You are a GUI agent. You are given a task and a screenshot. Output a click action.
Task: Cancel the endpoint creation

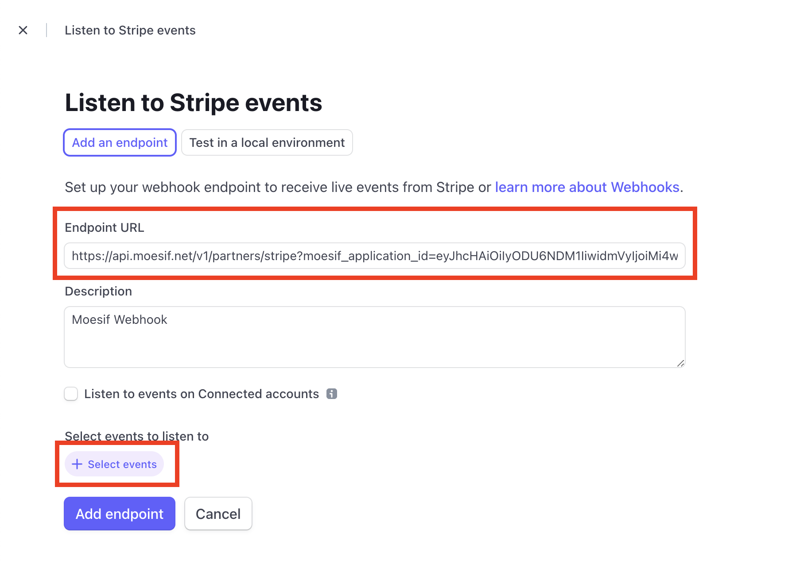[x=218, y=514]
